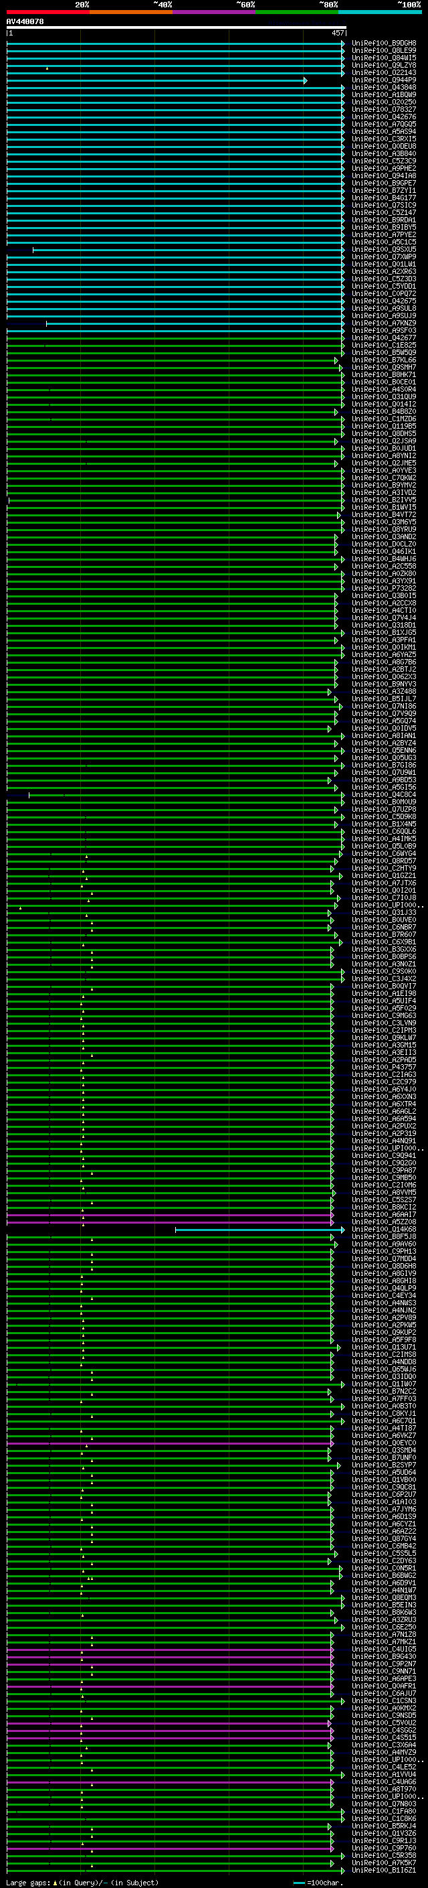Select hit UniRef100_B9DGH8

[x=383, y=44]
